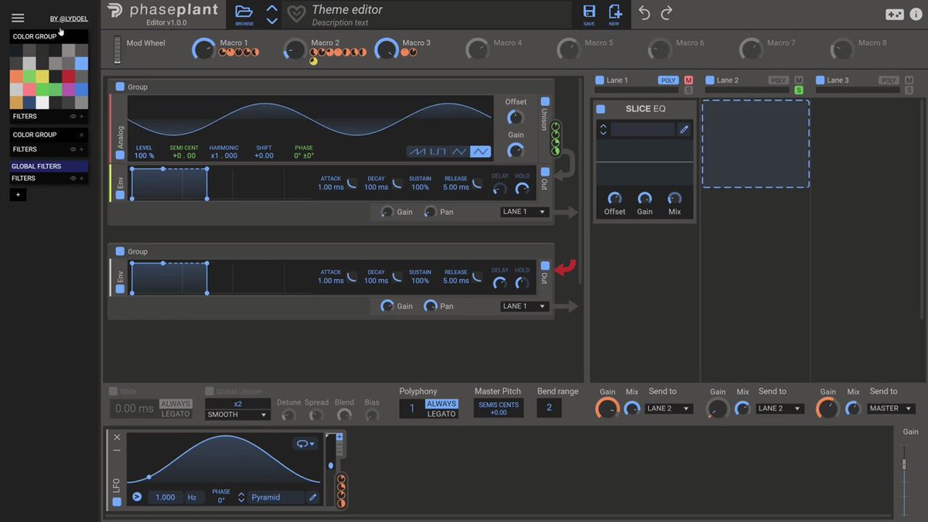Click the Save preset disk icon
928x522 pixels.
click(589, 12)
